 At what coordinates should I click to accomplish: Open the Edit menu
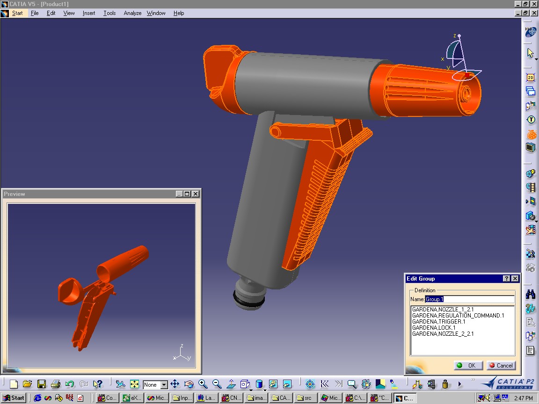(51, 13)
